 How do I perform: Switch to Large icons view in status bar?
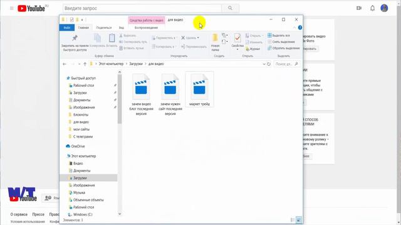coord(298,220)
